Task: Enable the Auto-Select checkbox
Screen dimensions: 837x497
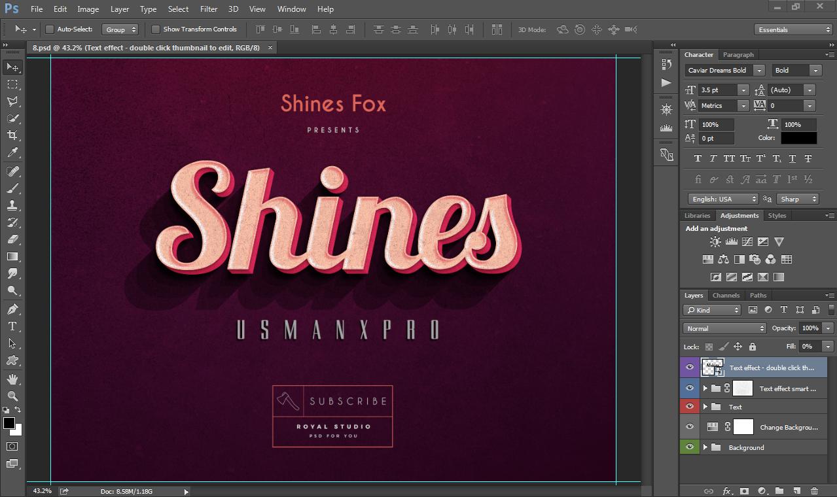Action: (x=49, y=29)
